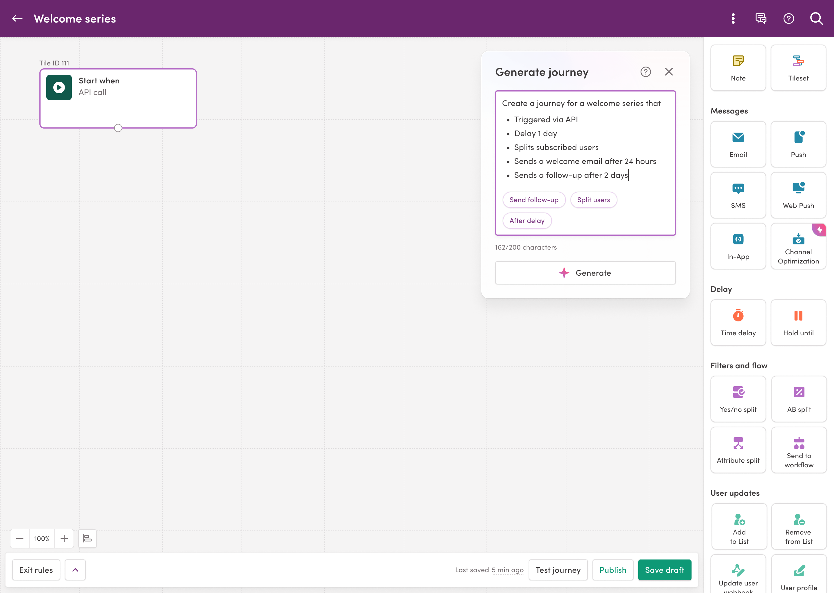Select the In-App message tile
This screenshot has width=834, height=593.
(x=738, y=246)
